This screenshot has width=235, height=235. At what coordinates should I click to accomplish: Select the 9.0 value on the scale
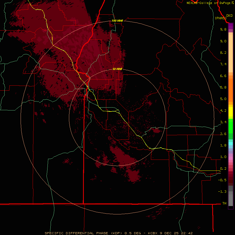pyautogui.click(x=223, y=41)
